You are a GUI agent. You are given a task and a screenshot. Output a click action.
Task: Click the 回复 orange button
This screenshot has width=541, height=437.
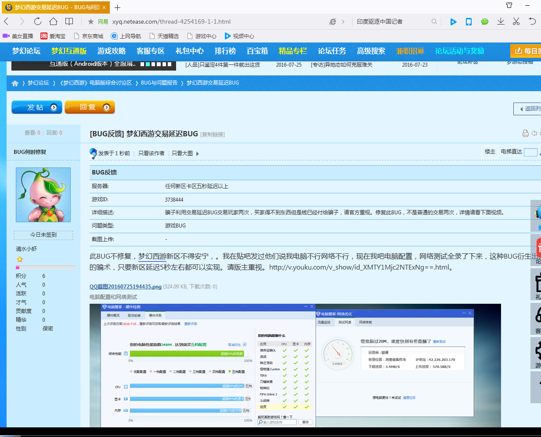(x=90, y=107)
